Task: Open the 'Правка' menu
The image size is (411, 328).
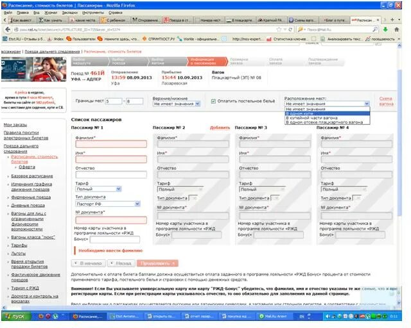Action: (23, 13)
